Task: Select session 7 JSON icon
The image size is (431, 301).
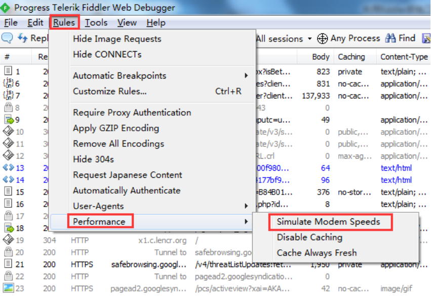Action: point(8,95)
